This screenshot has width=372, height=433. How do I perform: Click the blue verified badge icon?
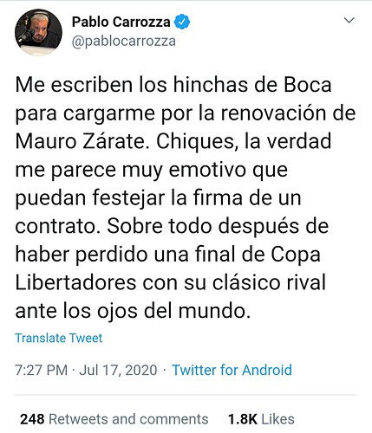point(182,22)
